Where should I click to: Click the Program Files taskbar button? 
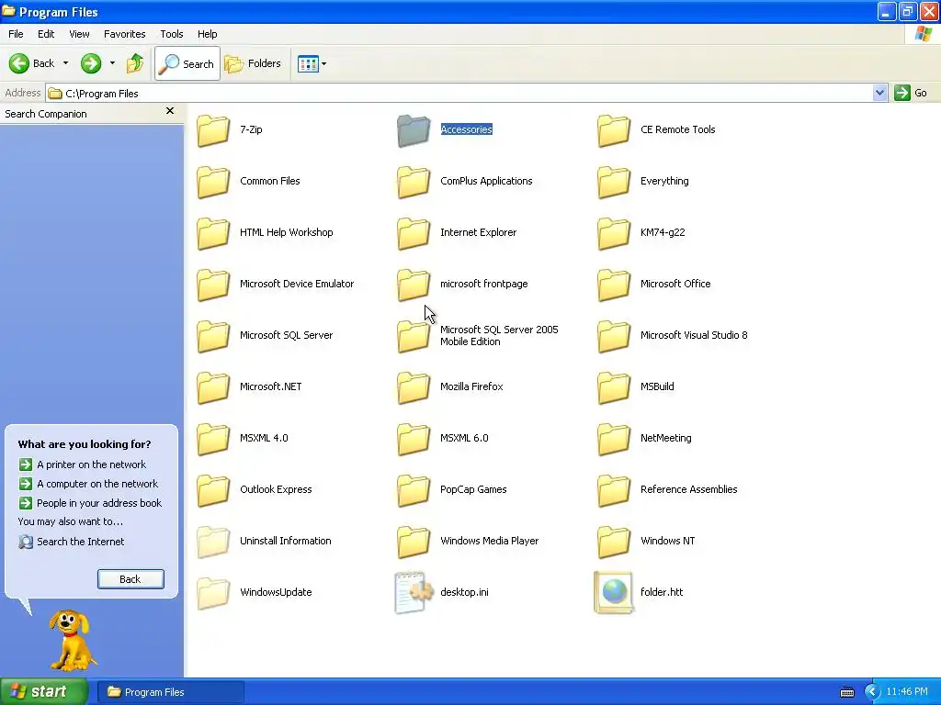click(170, 692)
